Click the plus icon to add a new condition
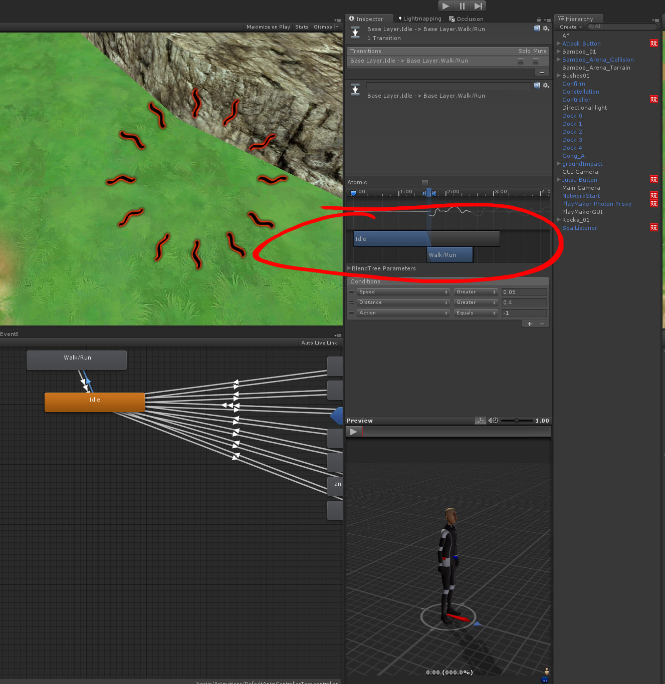This screenshot has height=684, width=665. tap(530, 323)
